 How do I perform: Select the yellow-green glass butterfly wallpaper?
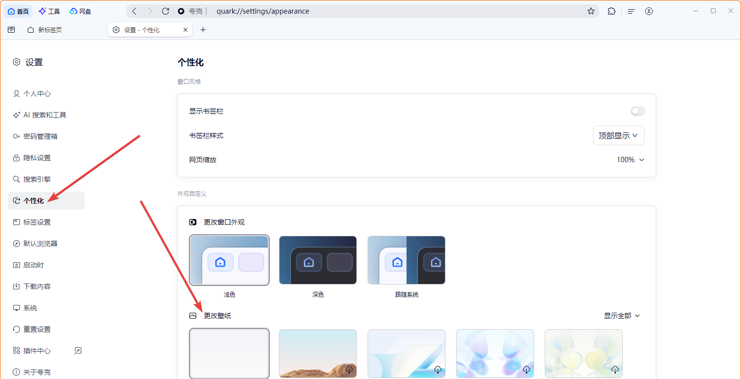click(x=584, y=354)
